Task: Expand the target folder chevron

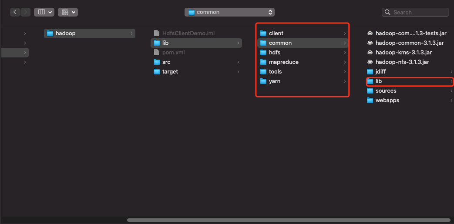Action: tap(238, 71)
